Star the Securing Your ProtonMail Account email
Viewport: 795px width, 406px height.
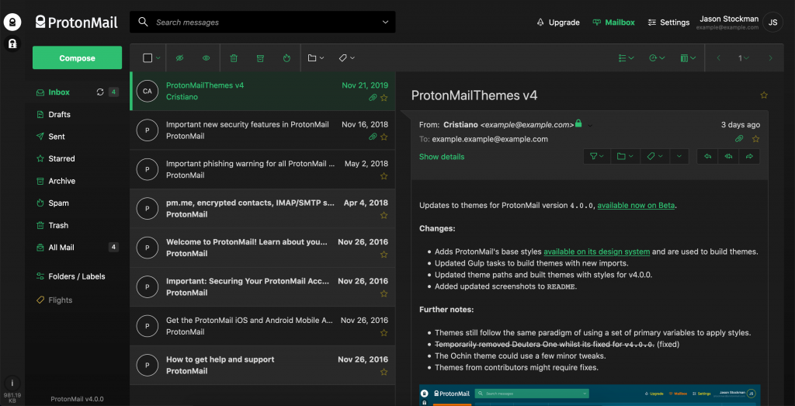pyautogui.click(x=384, y=293)
